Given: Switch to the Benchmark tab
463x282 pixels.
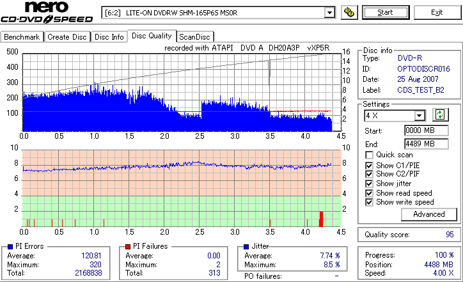Looking at the screenshot, I should tap(22, 37).
